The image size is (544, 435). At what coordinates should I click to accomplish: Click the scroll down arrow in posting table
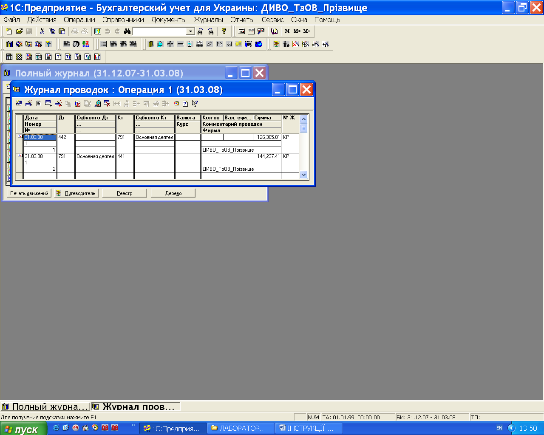point(303,174)
